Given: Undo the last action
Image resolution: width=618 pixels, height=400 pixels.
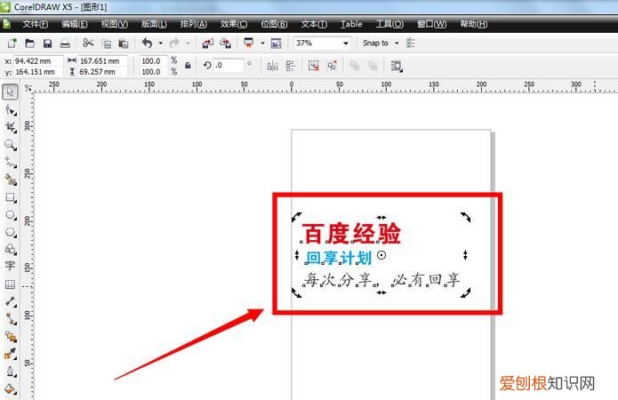Looking at the screenshot, I should click(x=147, y=43).
